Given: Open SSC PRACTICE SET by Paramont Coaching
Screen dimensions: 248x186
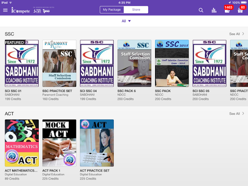Looking at the screenshot, I should click(x=59, y=63).
